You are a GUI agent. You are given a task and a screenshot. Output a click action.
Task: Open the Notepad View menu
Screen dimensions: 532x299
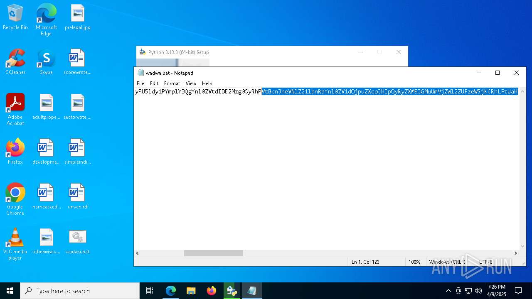[191, 83]
